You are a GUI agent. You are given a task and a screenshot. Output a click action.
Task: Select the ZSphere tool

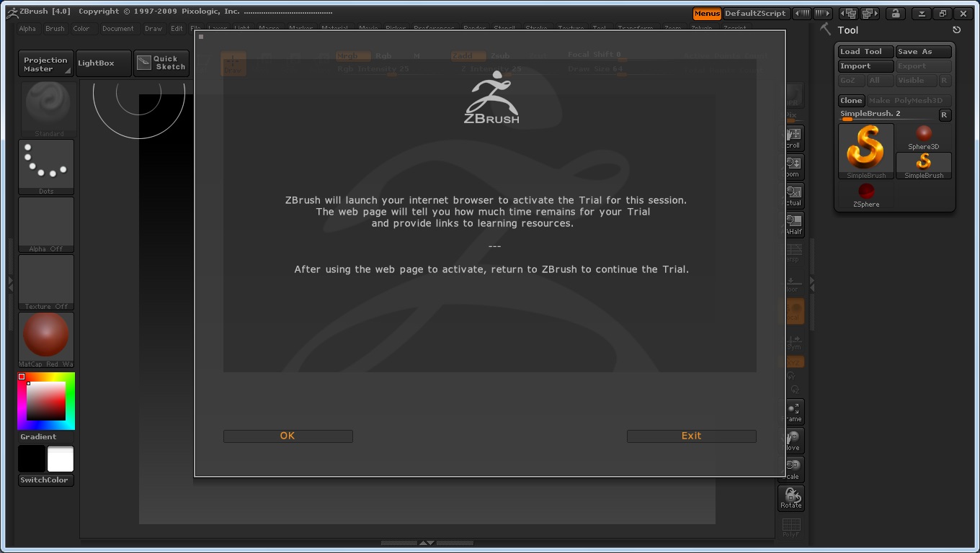point(866,195)
